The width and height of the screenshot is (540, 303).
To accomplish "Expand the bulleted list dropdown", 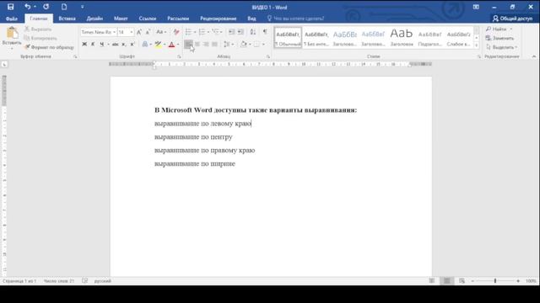I will [195, 32].
